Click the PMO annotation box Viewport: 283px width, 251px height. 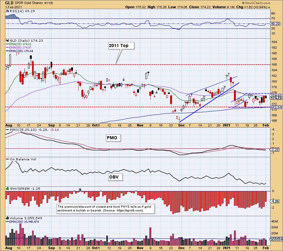click(x=113, y=138)
